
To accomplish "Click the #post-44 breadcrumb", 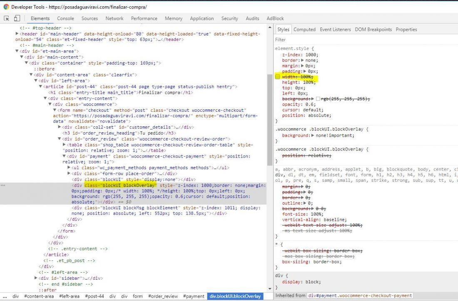I will click(95, 296).
